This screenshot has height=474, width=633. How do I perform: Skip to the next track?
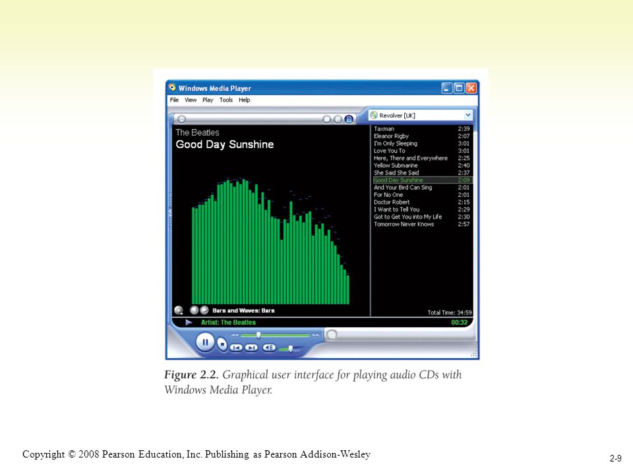[251, 348]
